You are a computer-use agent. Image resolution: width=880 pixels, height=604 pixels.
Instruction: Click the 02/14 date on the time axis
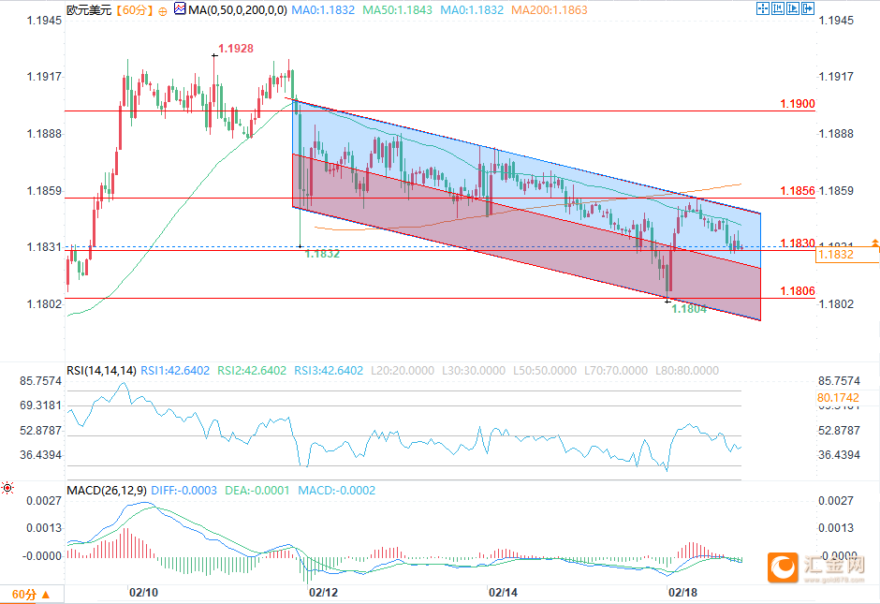[503, 593]
